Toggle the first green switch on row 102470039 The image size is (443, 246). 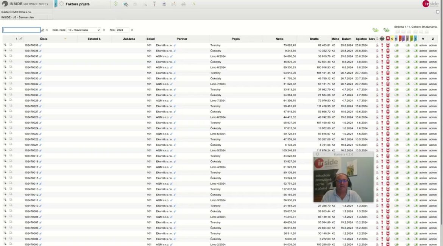pyautogui.click(x=396, y=45)
